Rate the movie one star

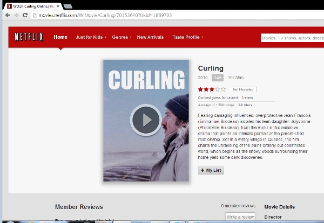pyautogui.click(x=200, y=89)
